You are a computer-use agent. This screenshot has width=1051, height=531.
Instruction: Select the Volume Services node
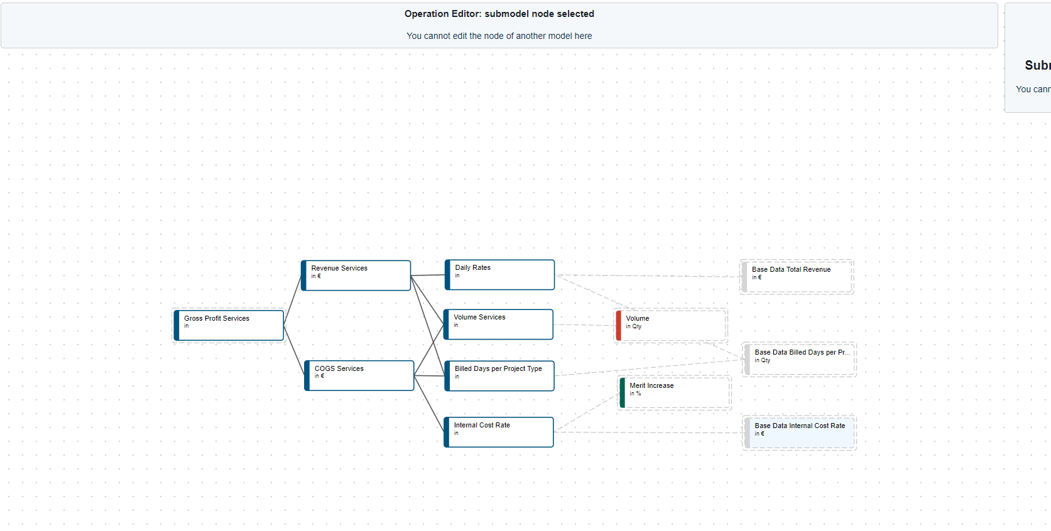click(499, 324)
